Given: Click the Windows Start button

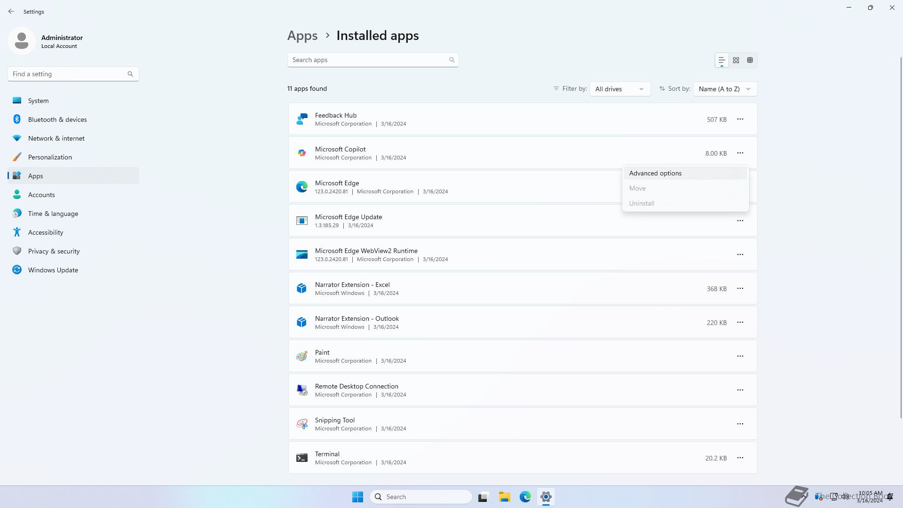Looking at the screenshot, I should [357, 497].
